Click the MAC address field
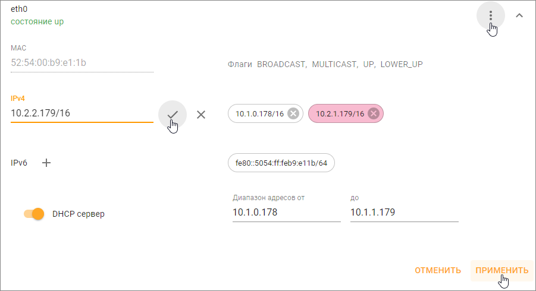Screen dimensions: 536x291 (82, 63)
